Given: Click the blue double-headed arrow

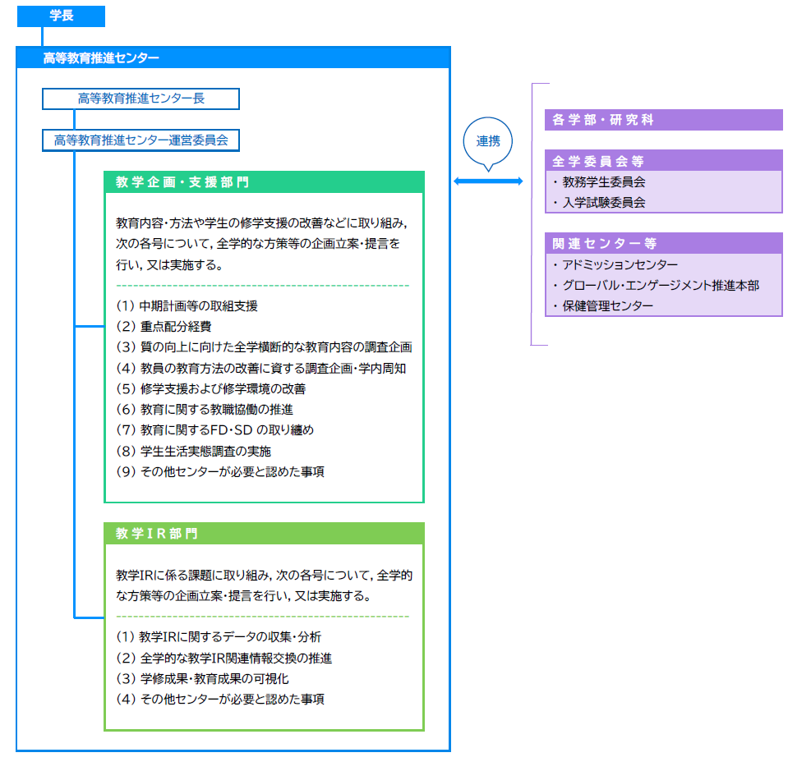Looking at the screenshot, I should (488, 181).
